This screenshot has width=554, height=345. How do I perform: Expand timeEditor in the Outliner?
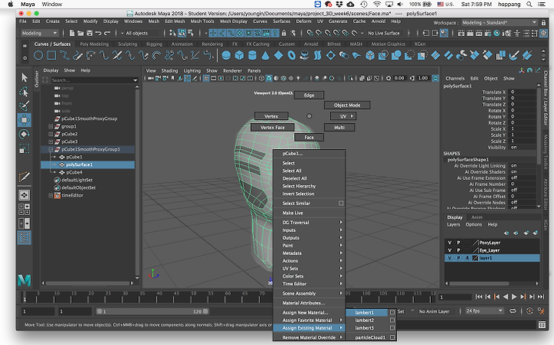click(x=51, y=195)
